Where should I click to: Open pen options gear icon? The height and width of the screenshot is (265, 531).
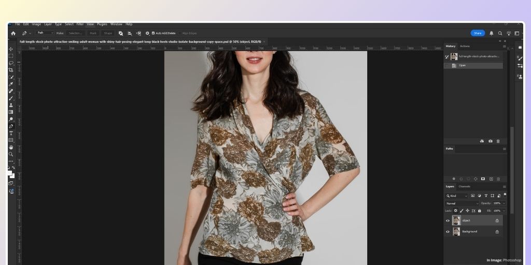[147, 33]
